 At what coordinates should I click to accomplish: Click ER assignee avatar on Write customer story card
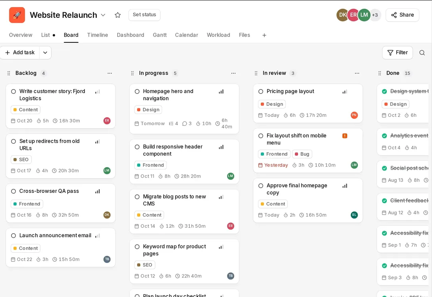pyautogui.click(x=107, y=120)
